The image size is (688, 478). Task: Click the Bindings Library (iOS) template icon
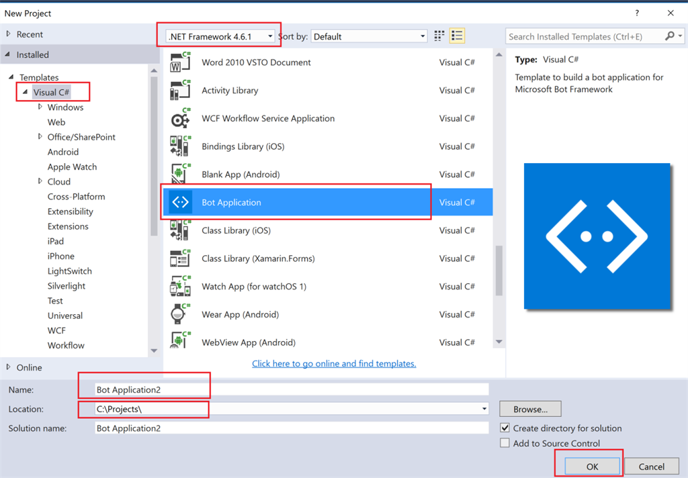pyautogui.click(x=180, y=146)
